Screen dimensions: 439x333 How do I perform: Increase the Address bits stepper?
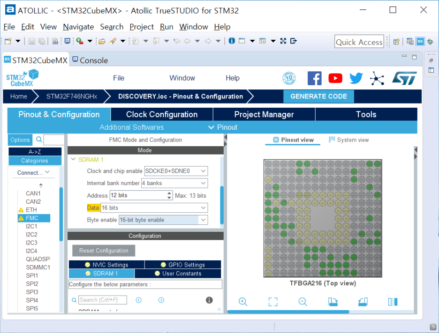[169, 193]
